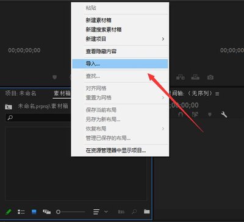
Task: Open the sort icons menu
Action: pos(96,212)
